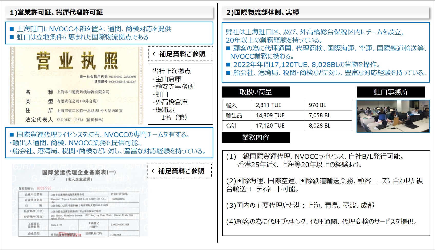The width and height of the screenshot is (435, 250).
Task: Click the 7,058 BL table cell
Action: click(x=328, y=116)
